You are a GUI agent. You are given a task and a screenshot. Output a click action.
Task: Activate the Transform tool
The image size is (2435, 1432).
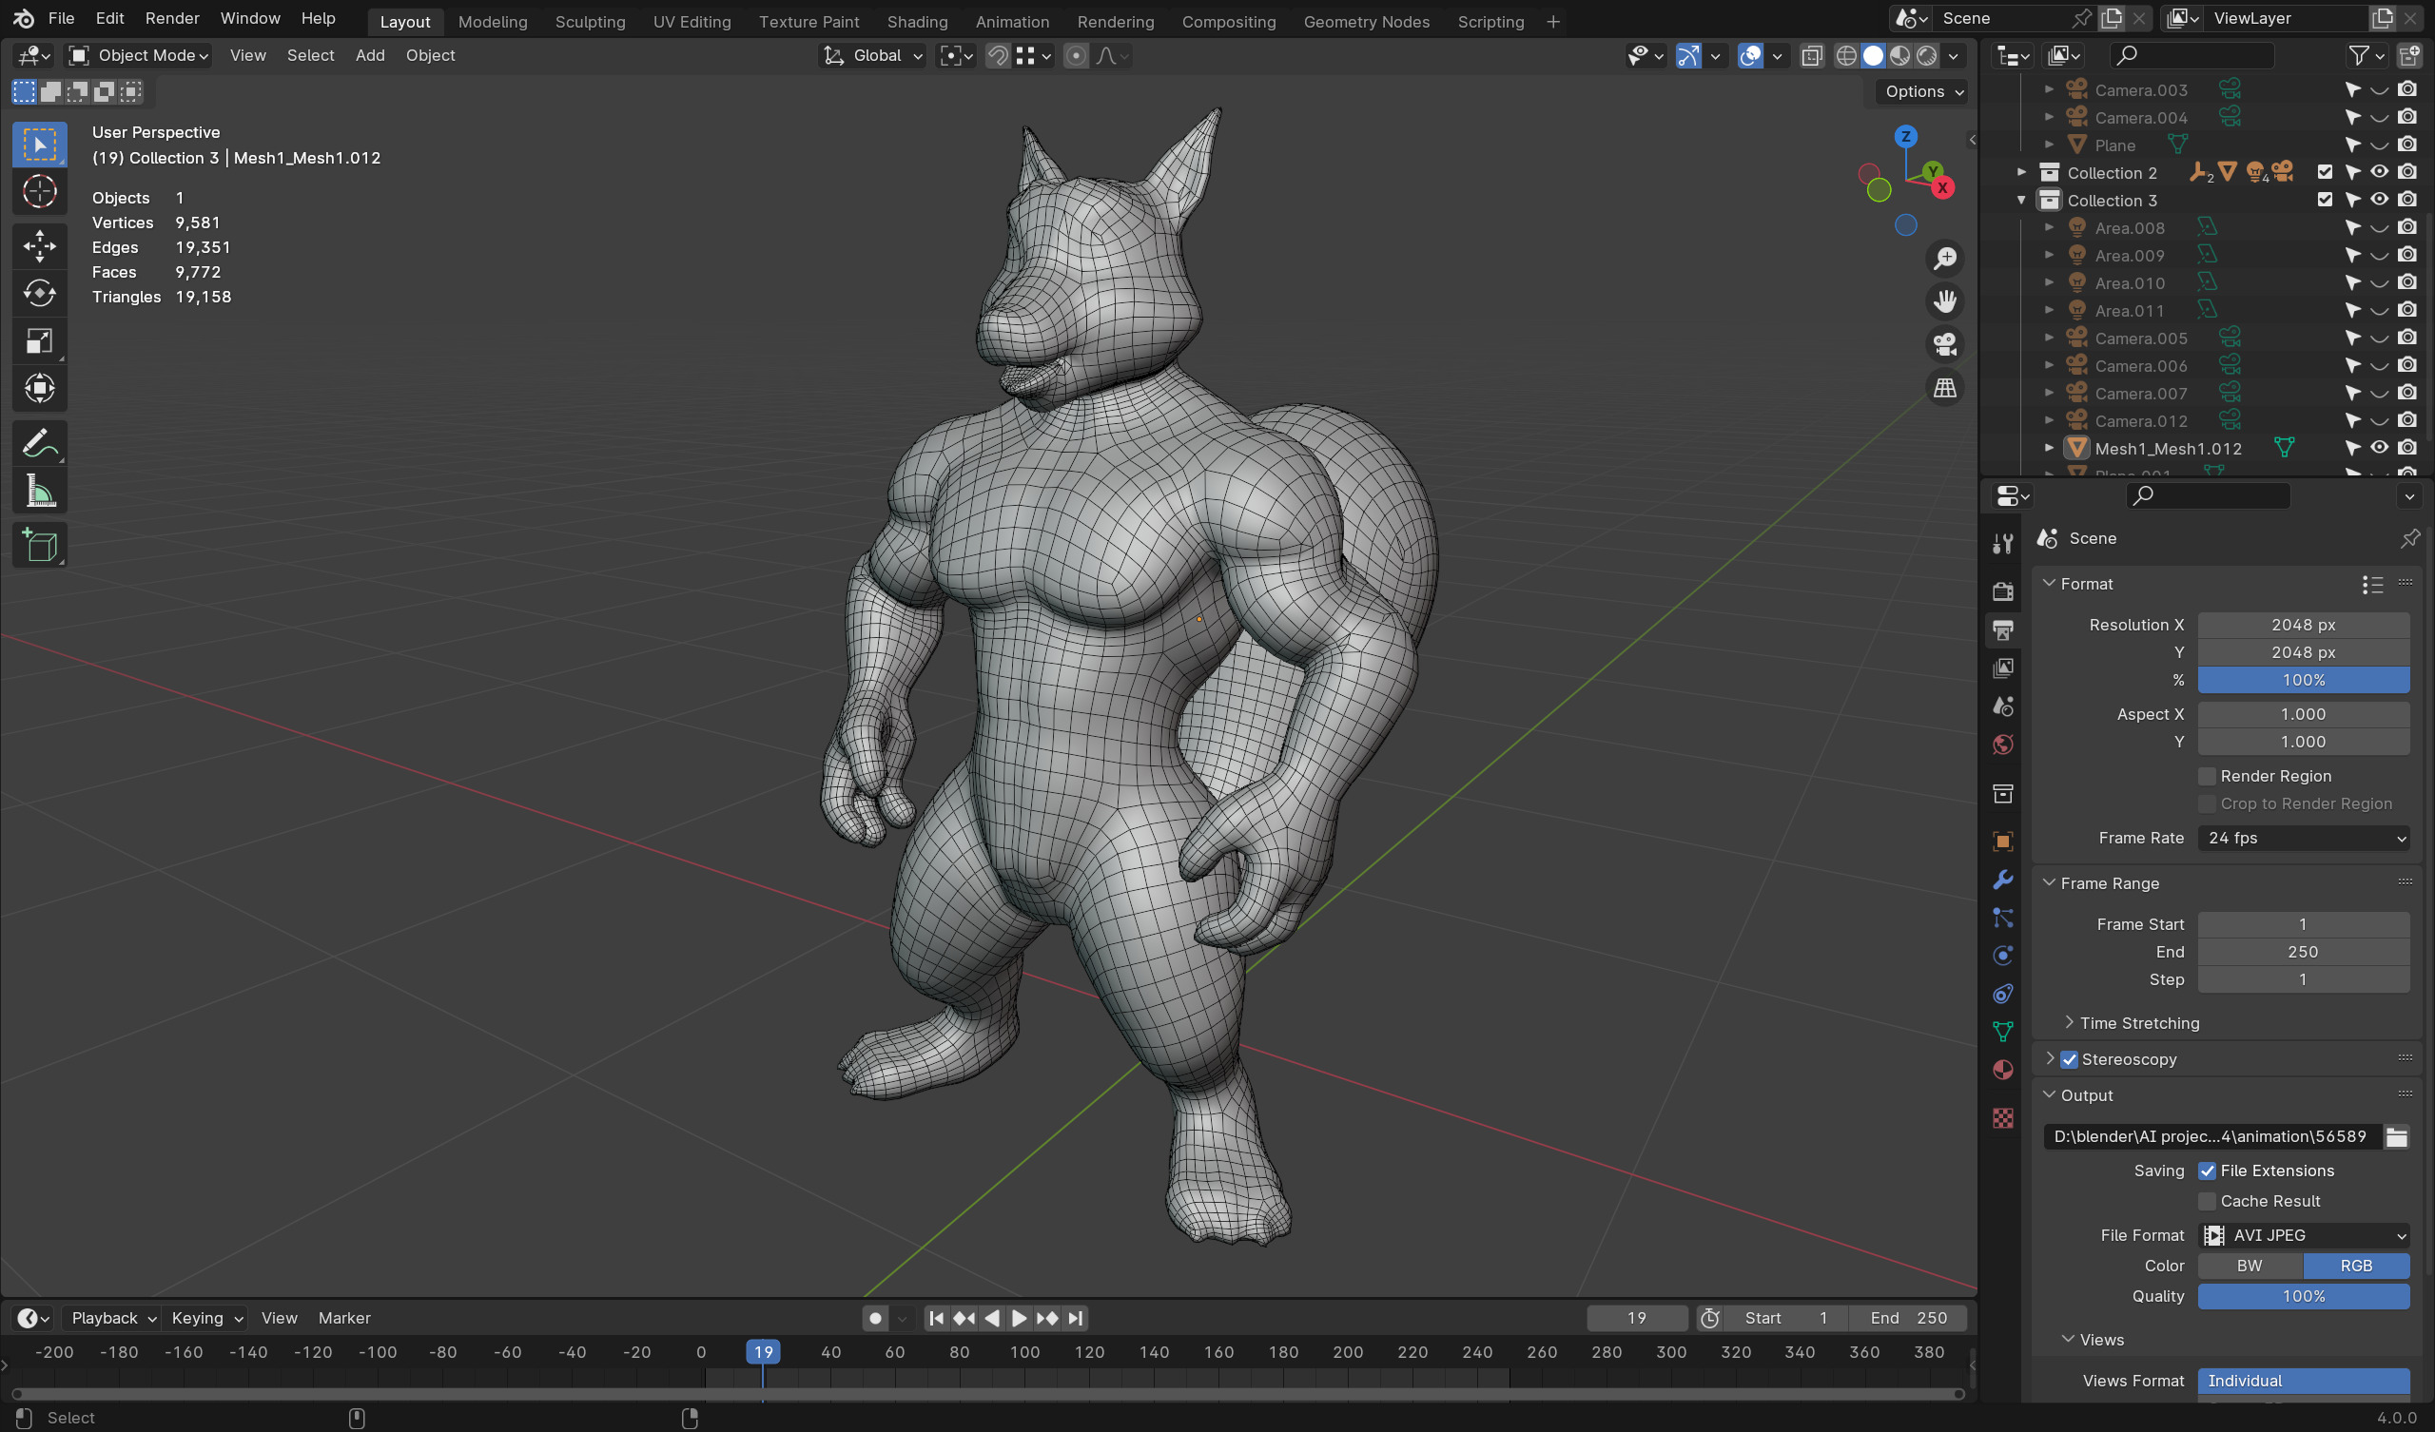click(x=40, y=389)
